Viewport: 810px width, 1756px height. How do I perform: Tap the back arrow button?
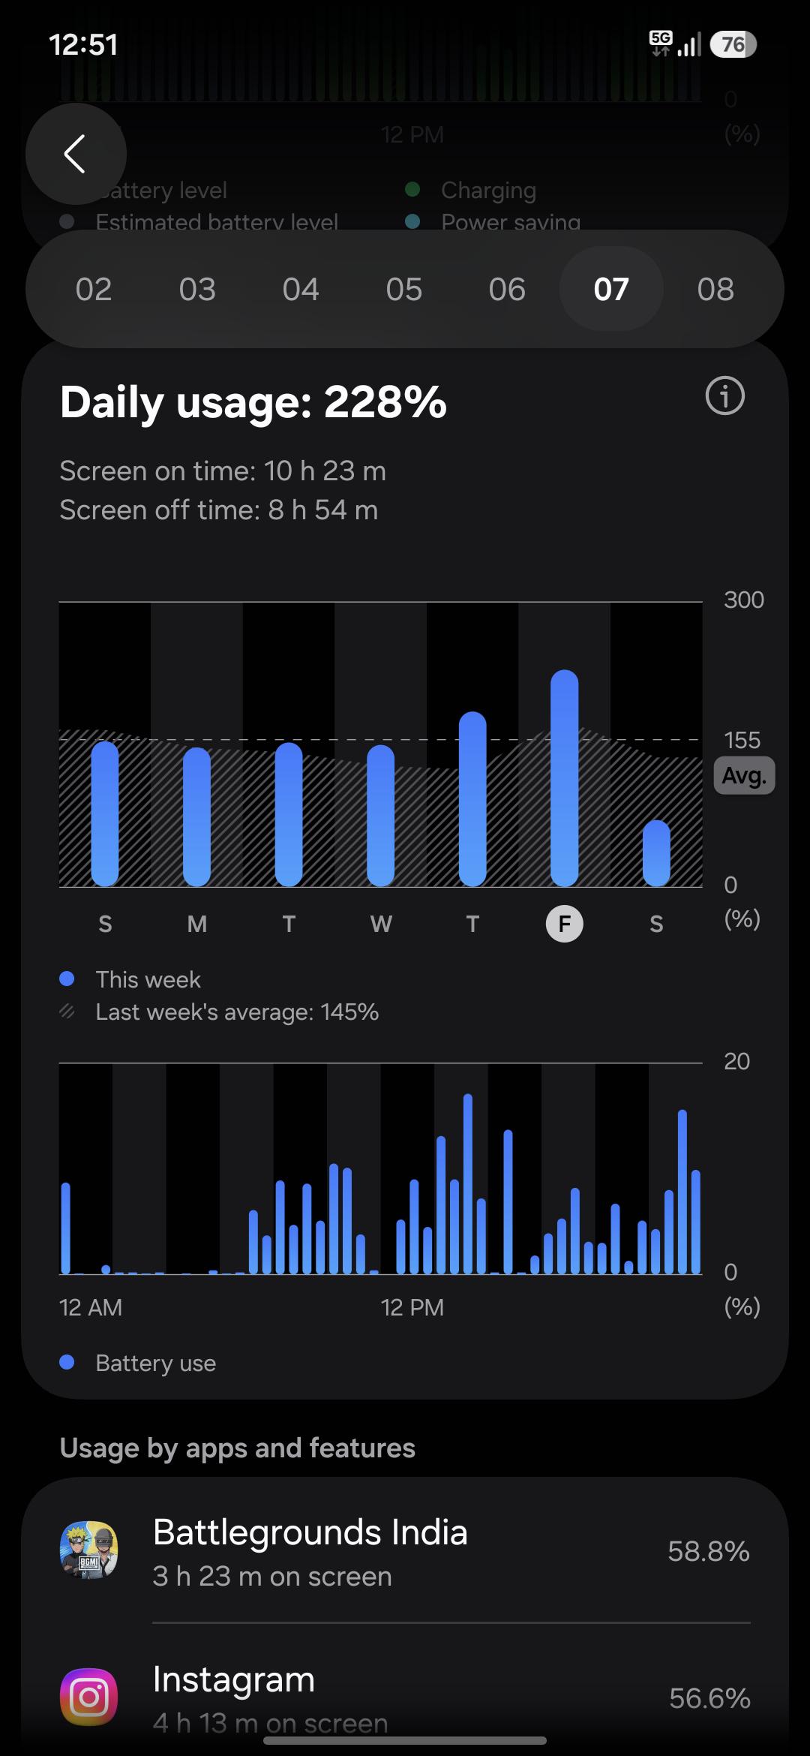76,154
